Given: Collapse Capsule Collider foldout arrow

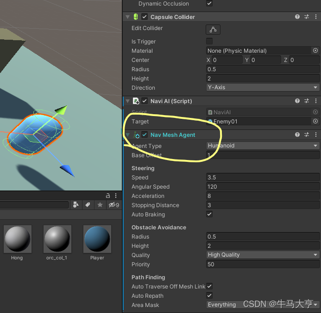Looking at the screenshot, I should [128, 17].
